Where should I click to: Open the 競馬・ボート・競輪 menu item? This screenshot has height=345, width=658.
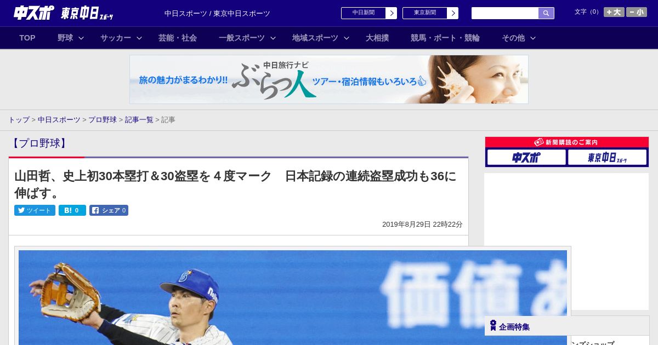click(x=445, y=38)
